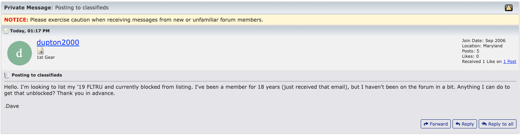Click the '1st Gear' rank label
Viewport: 521px width, 135px height.
tap(46, 57)
